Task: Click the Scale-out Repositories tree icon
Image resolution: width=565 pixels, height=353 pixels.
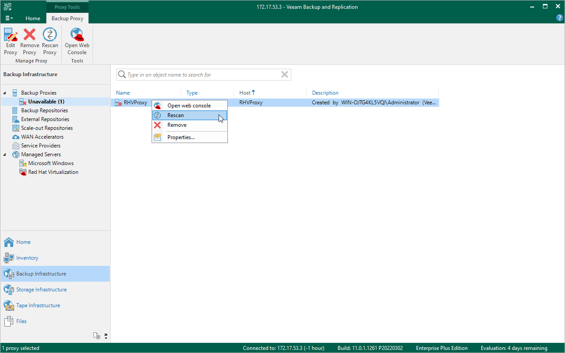Action: (15, 128)
